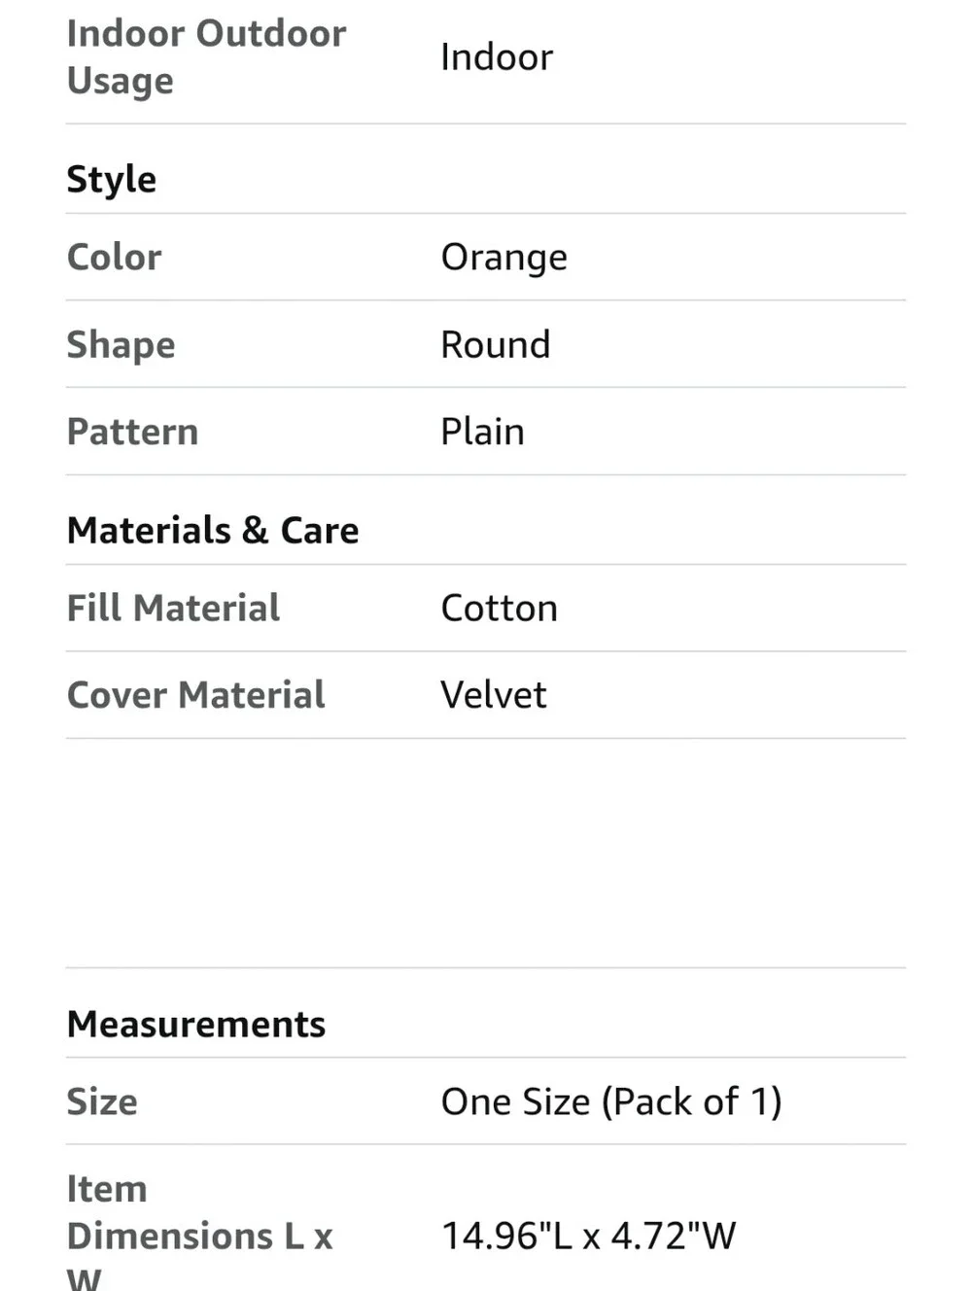Click the Indoor usage value
This screenshot has height=1291, width=972.
[x=497, y=57]
